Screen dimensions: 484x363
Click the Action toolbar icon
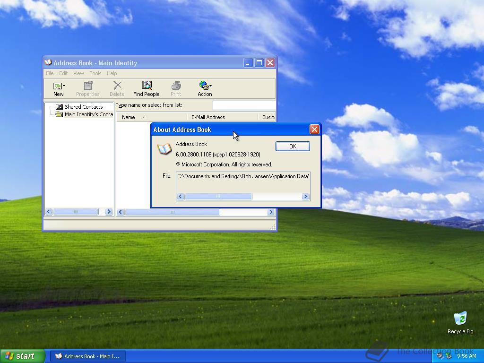[203, 85]
